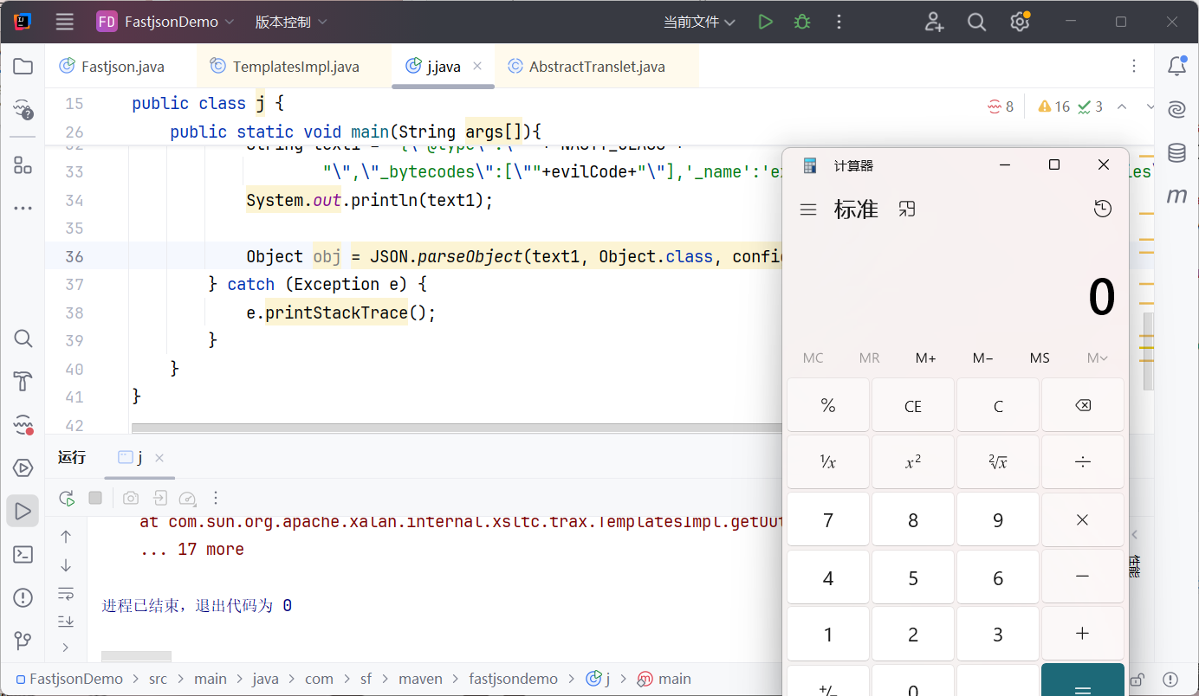
Task: Open Search Everywhere magnifier in title bar
Action: pyautogui.click(x=976, y=23)
